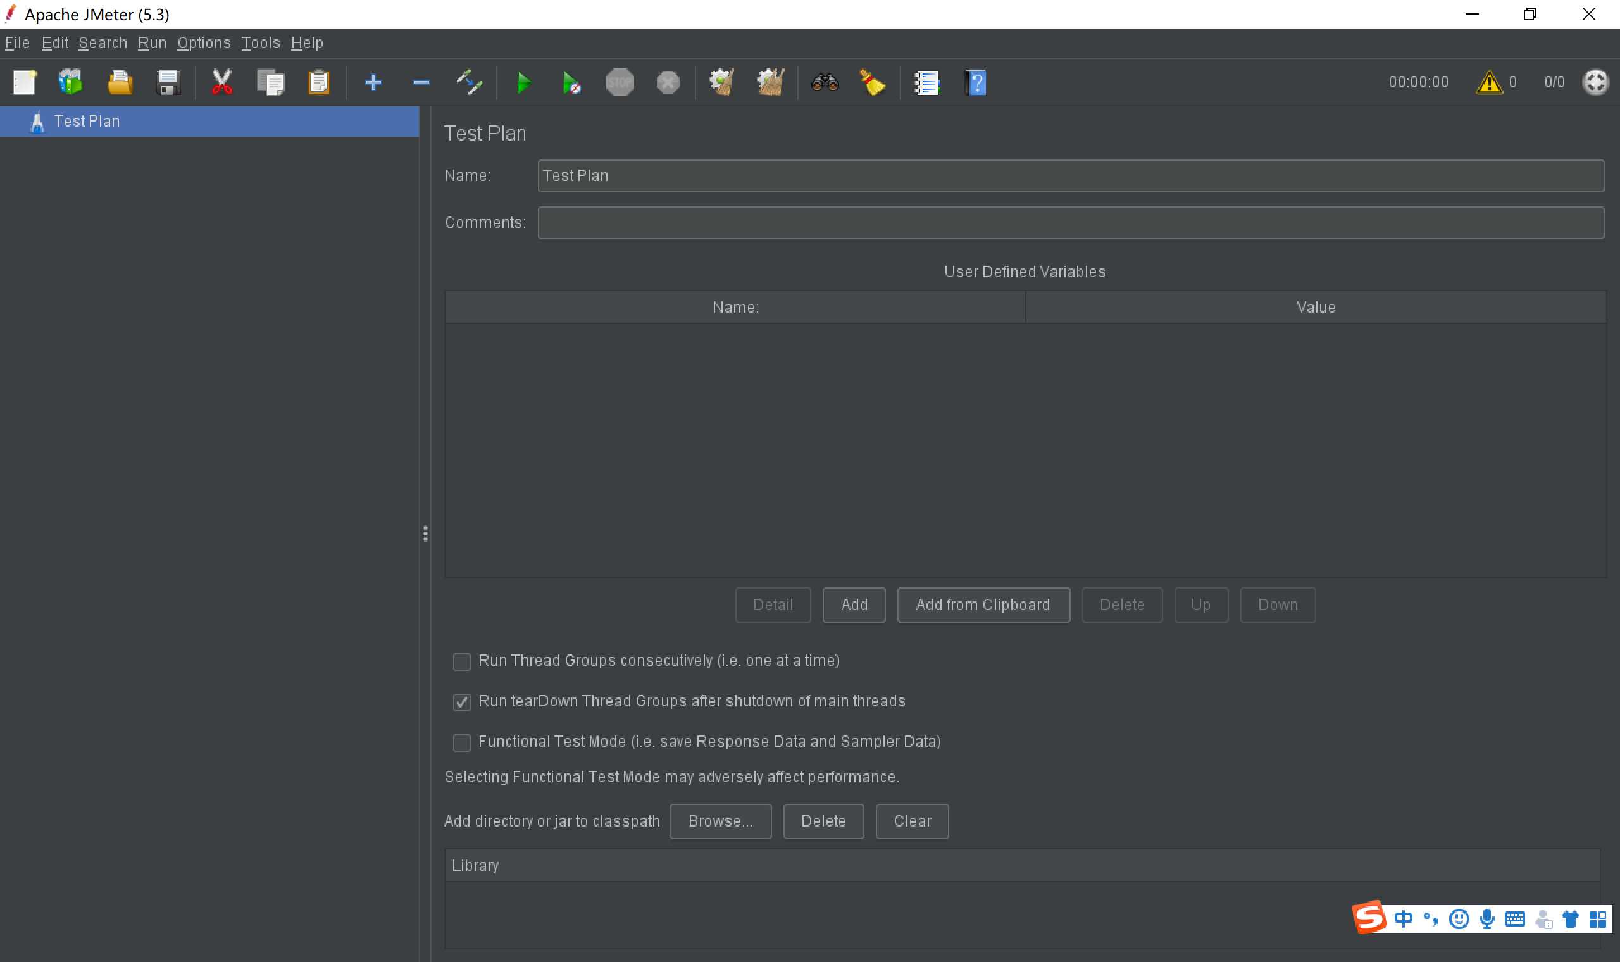Screen dimensions: 1620x962
Task: Click the Stop test icon
Action: (x=620, y=82)
